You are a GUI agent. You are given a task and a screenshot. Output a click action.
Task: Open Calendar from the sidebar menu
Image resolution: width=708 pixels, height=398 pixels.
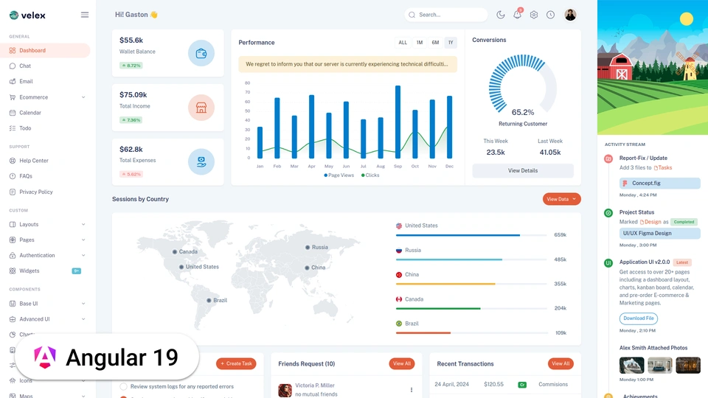[x=30, y=113]
